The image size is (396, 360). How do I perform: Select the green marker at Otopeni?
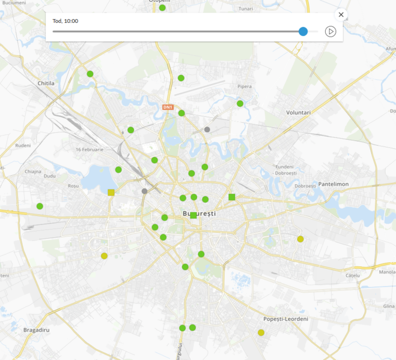[x=162, y=8]
